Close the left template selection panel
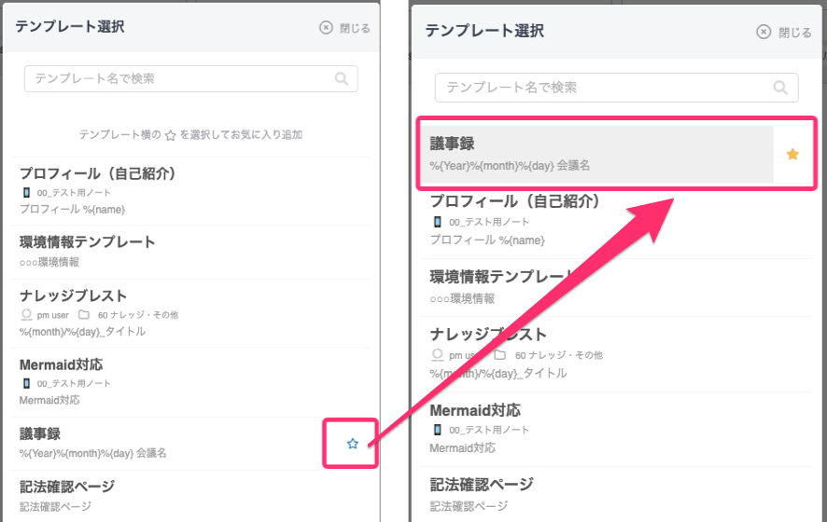827x522 pixels. coord(344,28)
